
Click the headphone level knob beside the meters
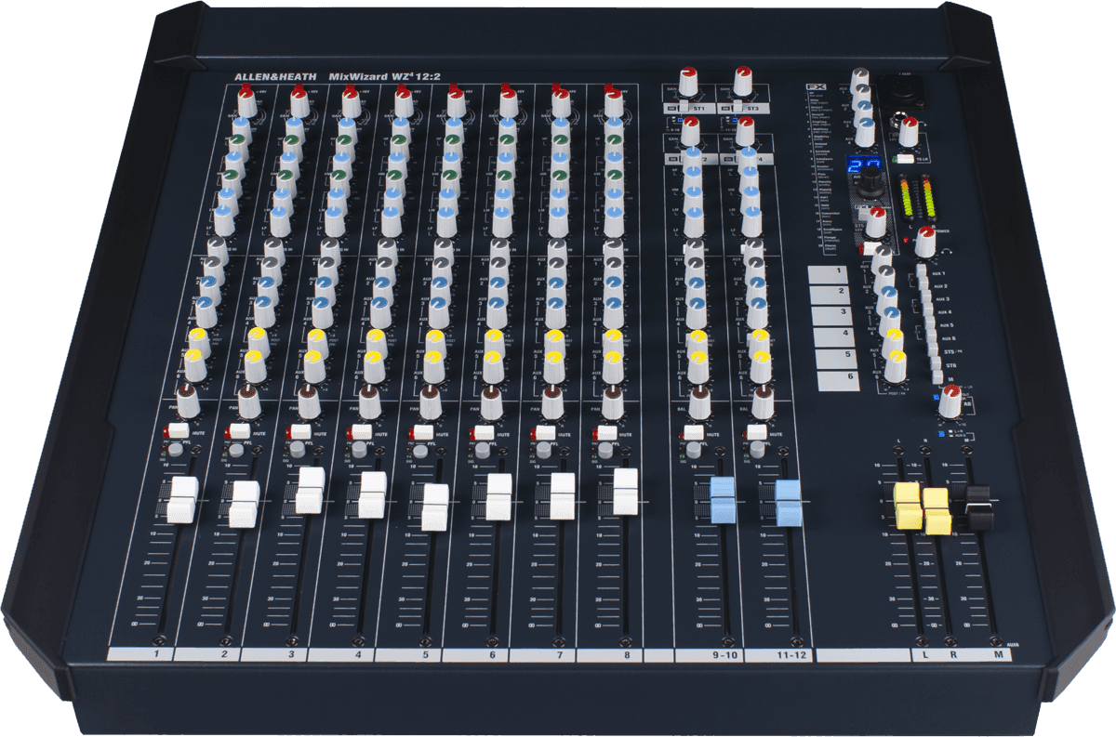(924, 242)
